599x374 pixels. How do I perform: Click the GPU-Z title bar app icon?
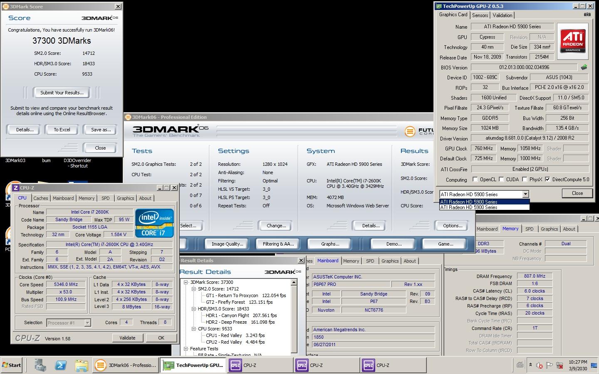(438, 6)
